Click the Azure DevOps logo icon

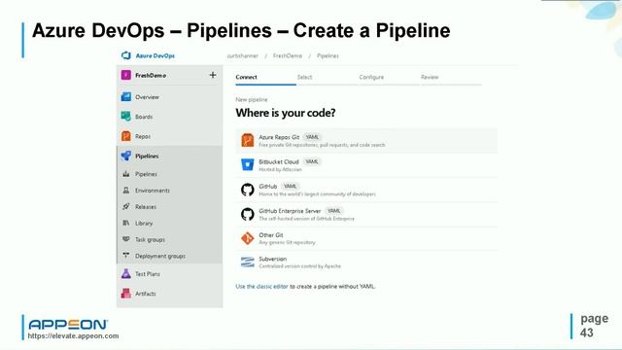click(125, 55)
